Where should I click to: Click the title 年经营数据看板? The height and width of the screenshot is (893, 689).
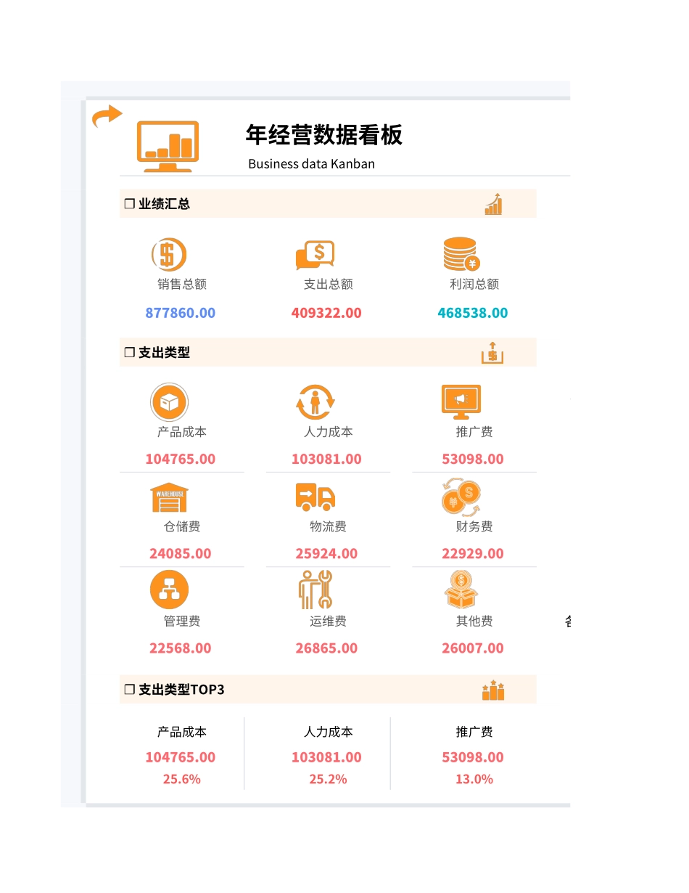point(324,135)
